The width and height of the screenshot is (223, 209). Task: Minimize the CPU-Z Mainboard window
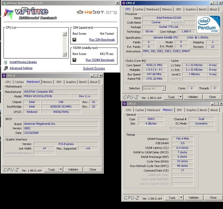point(92,75)
